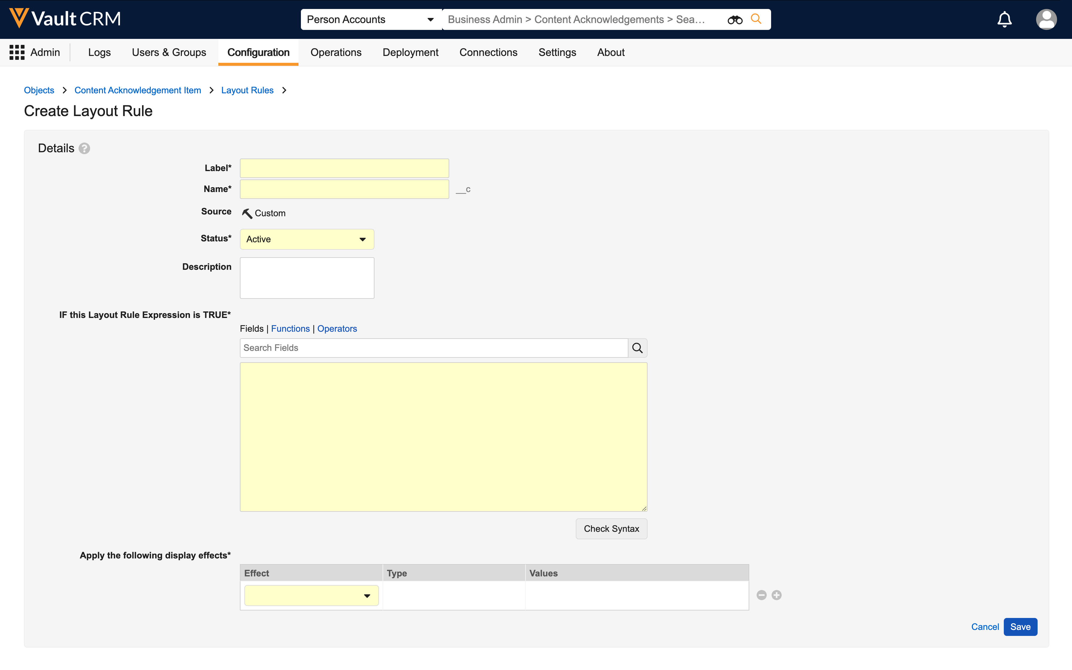Go to the Deployment tab

pos(410,52)
